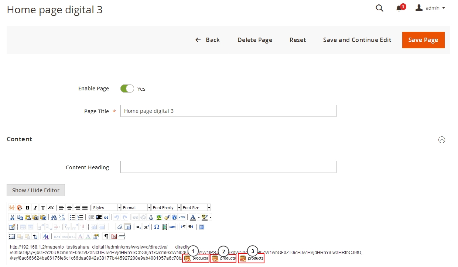Image resolution: width=458 pixels, height=267 pixels.
Task: Open the Styles dropdown
Action: [x=106, y=208]
